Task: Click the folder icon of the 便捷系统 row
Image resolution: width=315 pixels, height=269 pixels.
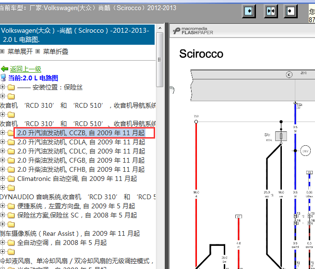Action: click(11, 206)
